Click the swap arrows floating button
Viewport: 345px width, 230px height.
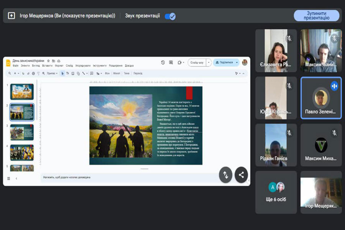[x=225, y=175]
